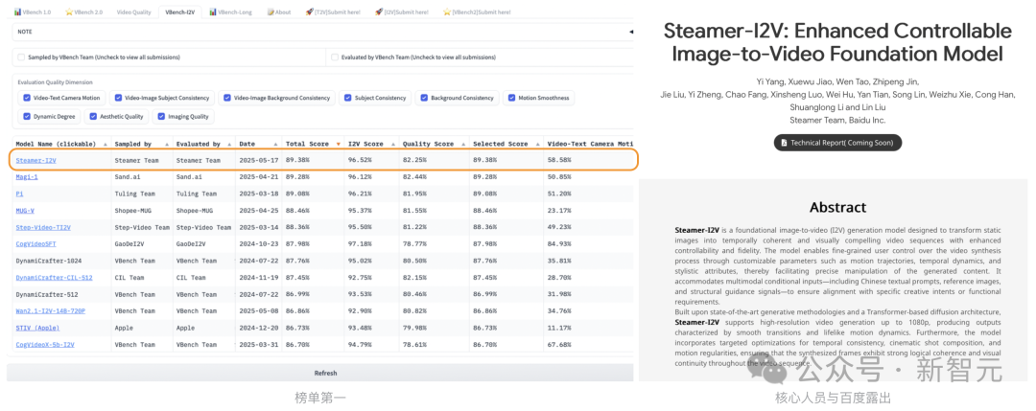Sort by Evaluated by column arrow

228,144
